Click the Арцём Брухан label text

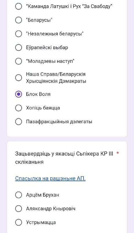coord(43,195)
